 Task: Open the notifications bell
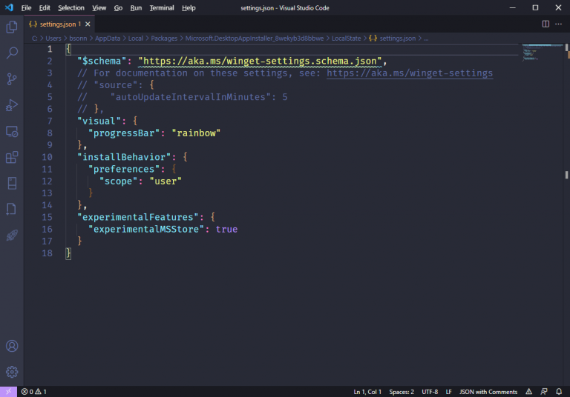tap(559, 392)
